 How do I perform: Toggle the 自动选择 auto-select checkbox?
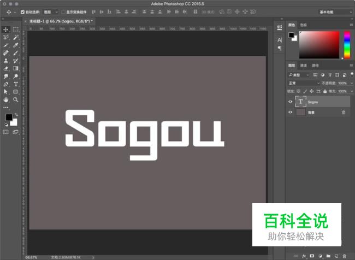click(22, 11)
